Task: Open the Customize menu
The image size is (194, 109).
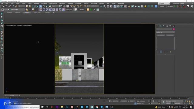Action: click(x=78, y=3)
